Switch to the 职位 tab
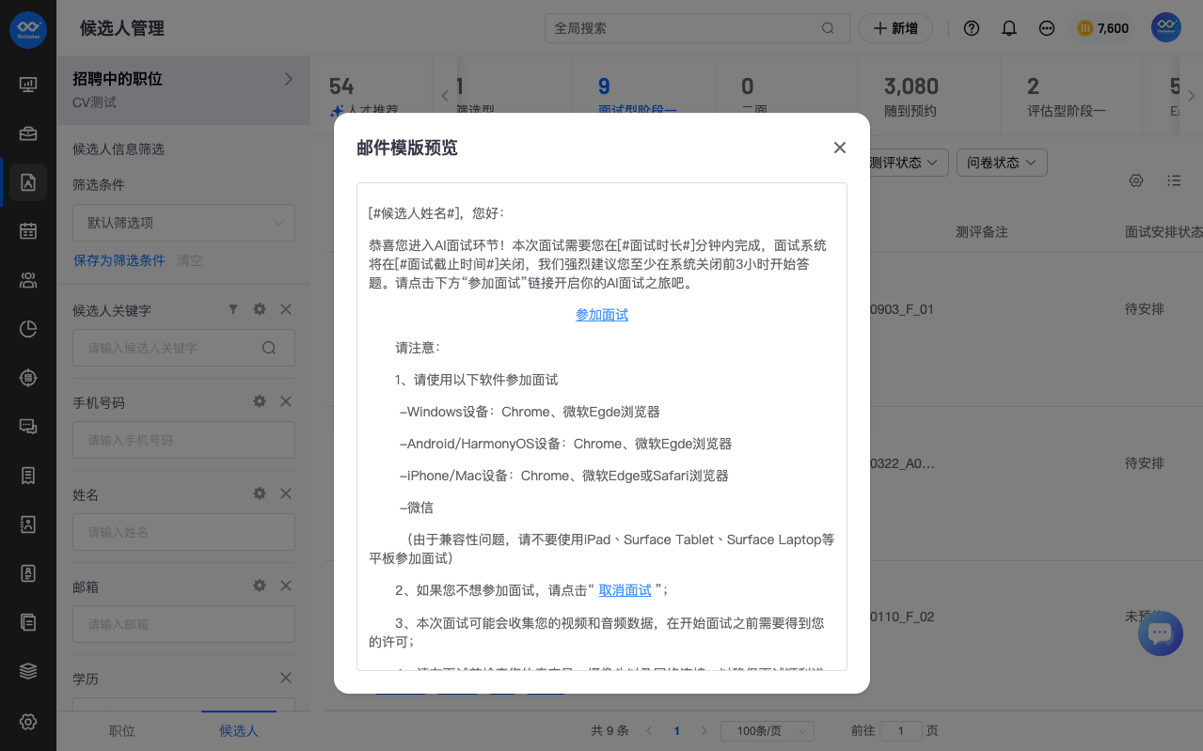The height and width of the screenshot is (751, 1203). (122, 730)
